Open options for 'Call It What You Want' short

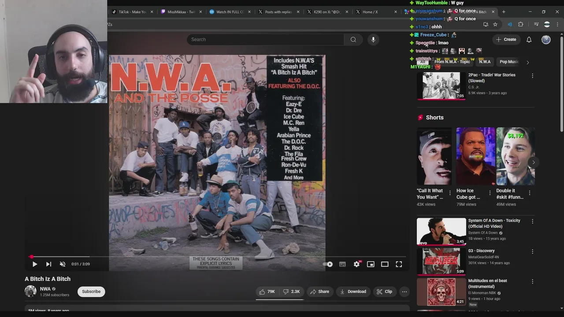(450, 193)
